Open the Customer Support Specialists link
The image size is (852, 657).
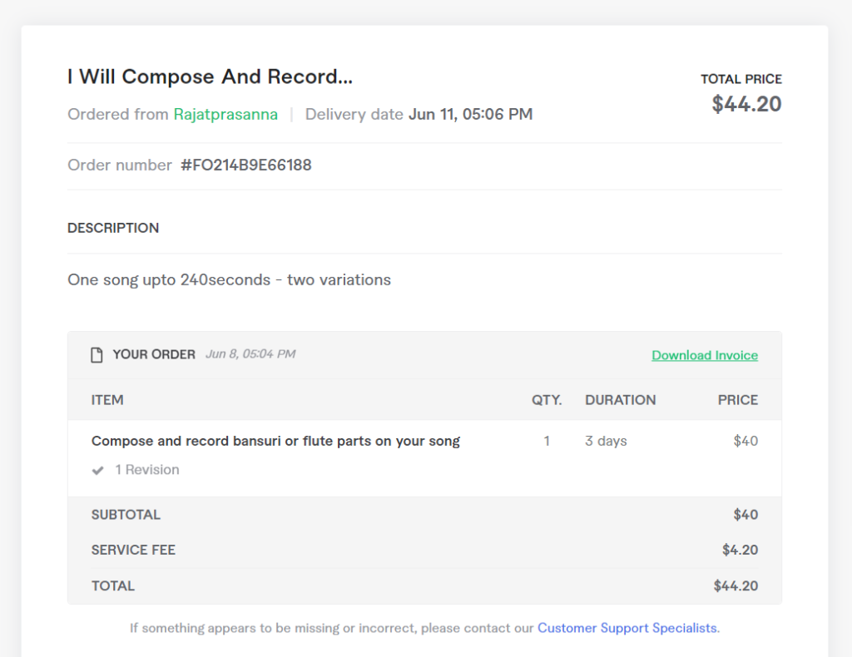[x=628, y=628]
